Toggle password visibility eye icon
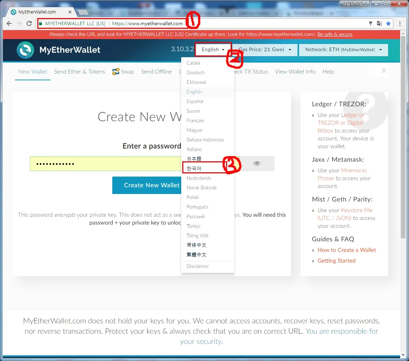 tap(257, 163)
